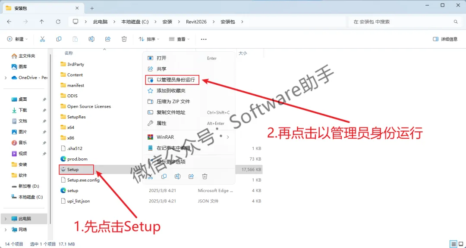Go back with the left arrow
Viewport: 466px width, 248px height.
[x=9, y=22]
